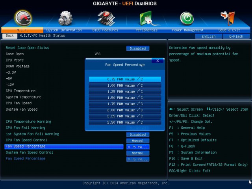Image resolution: width=252 pixels, height=189 pixels.
Task: Select 2.25 PWM value /°C option
Action: pyautogui.click(x=125, y=116)
